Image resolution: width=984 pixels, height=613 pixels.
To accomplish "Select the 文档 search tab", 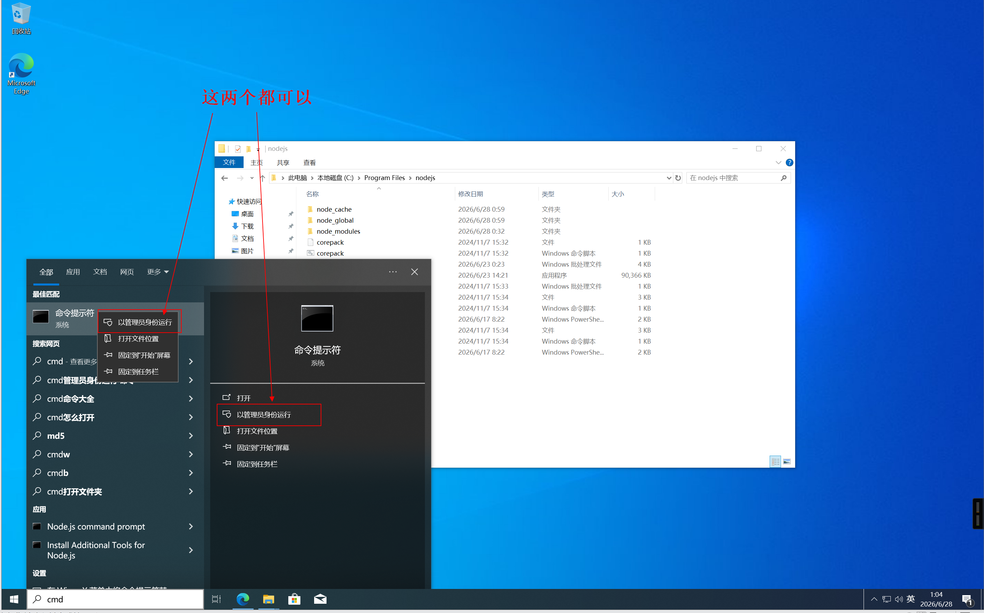I will [100, 272].
